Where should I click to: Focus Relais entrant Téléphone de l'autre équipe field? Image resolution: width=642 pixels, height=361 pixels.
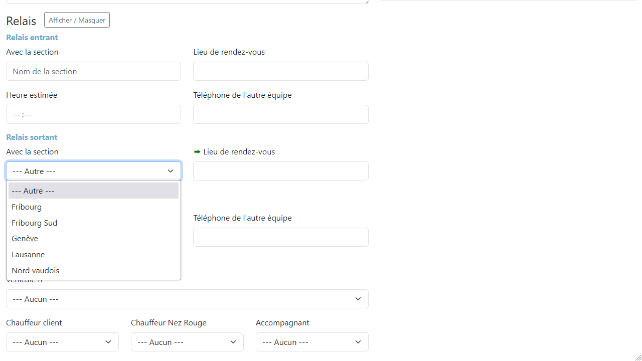pos(280,114)
